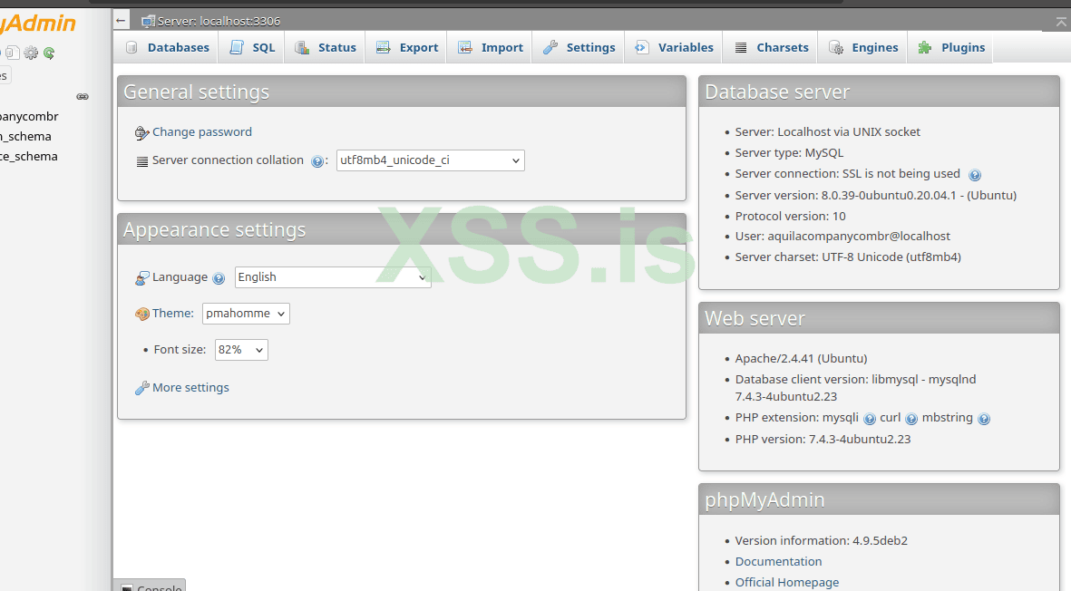Viewport: 1071px width, 591px height.
Task: Open navigation panel settings gear icon
Action: (x=31, y=53)
